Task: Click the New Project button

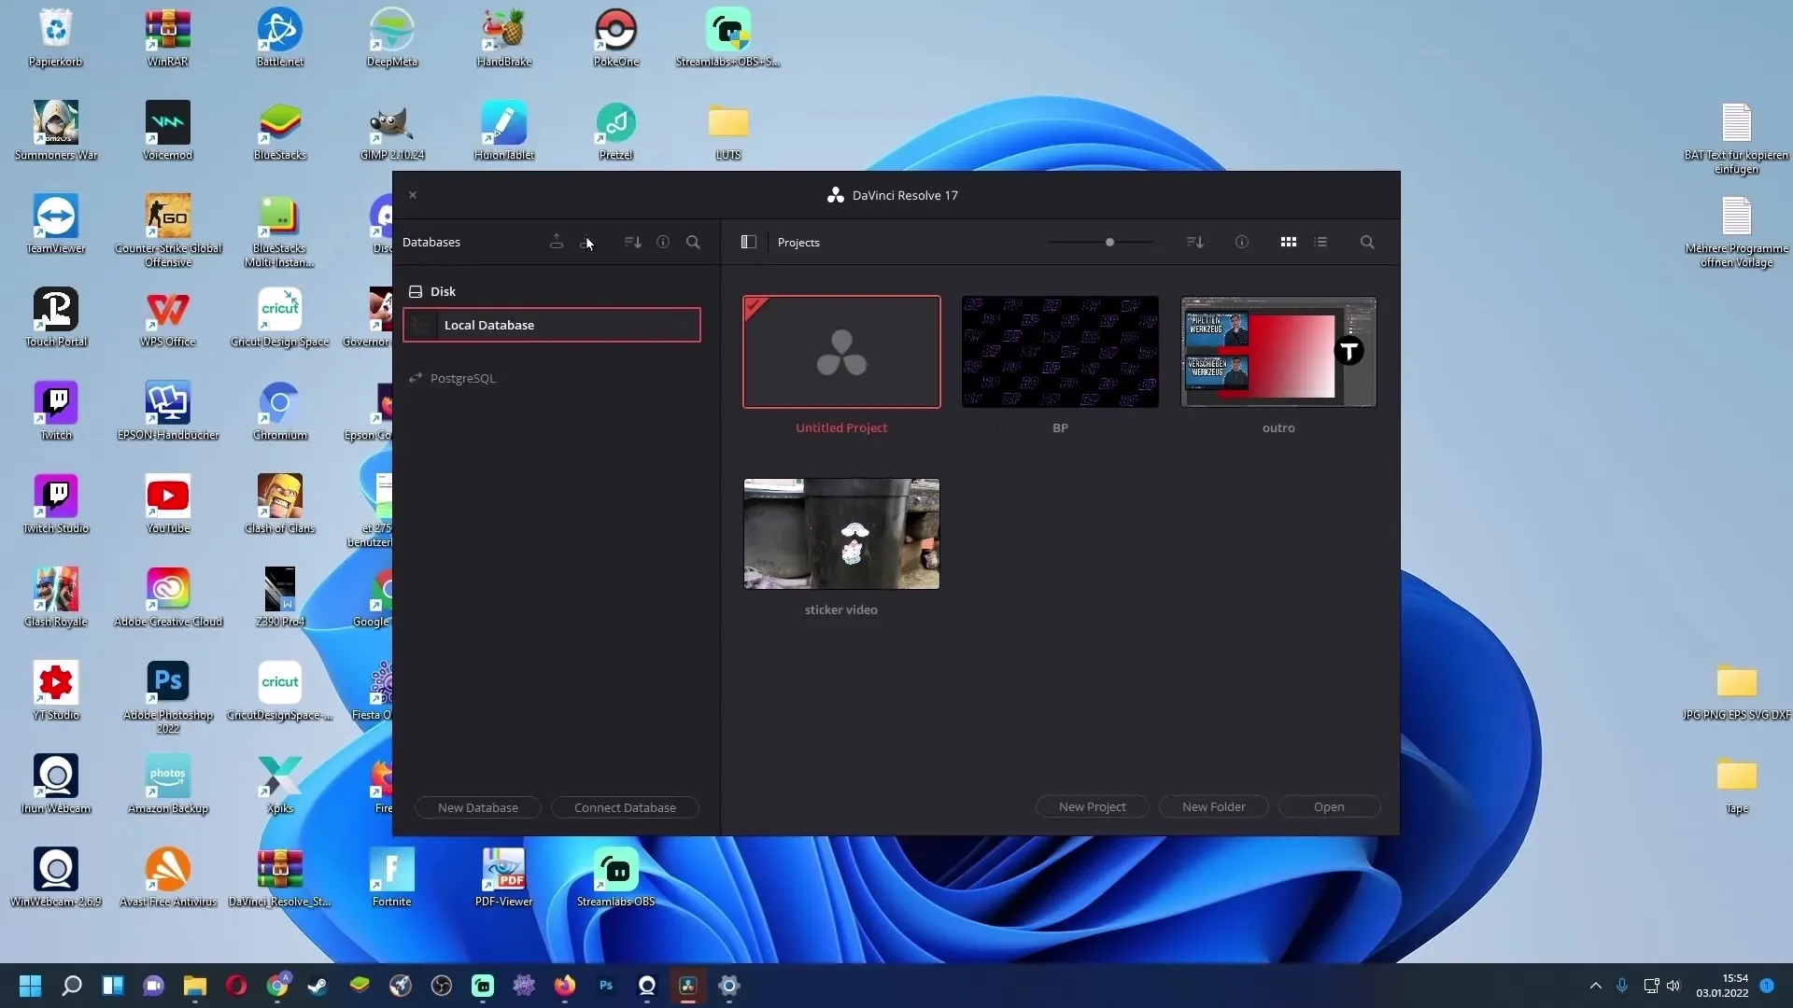Action: coord(1093,806)
